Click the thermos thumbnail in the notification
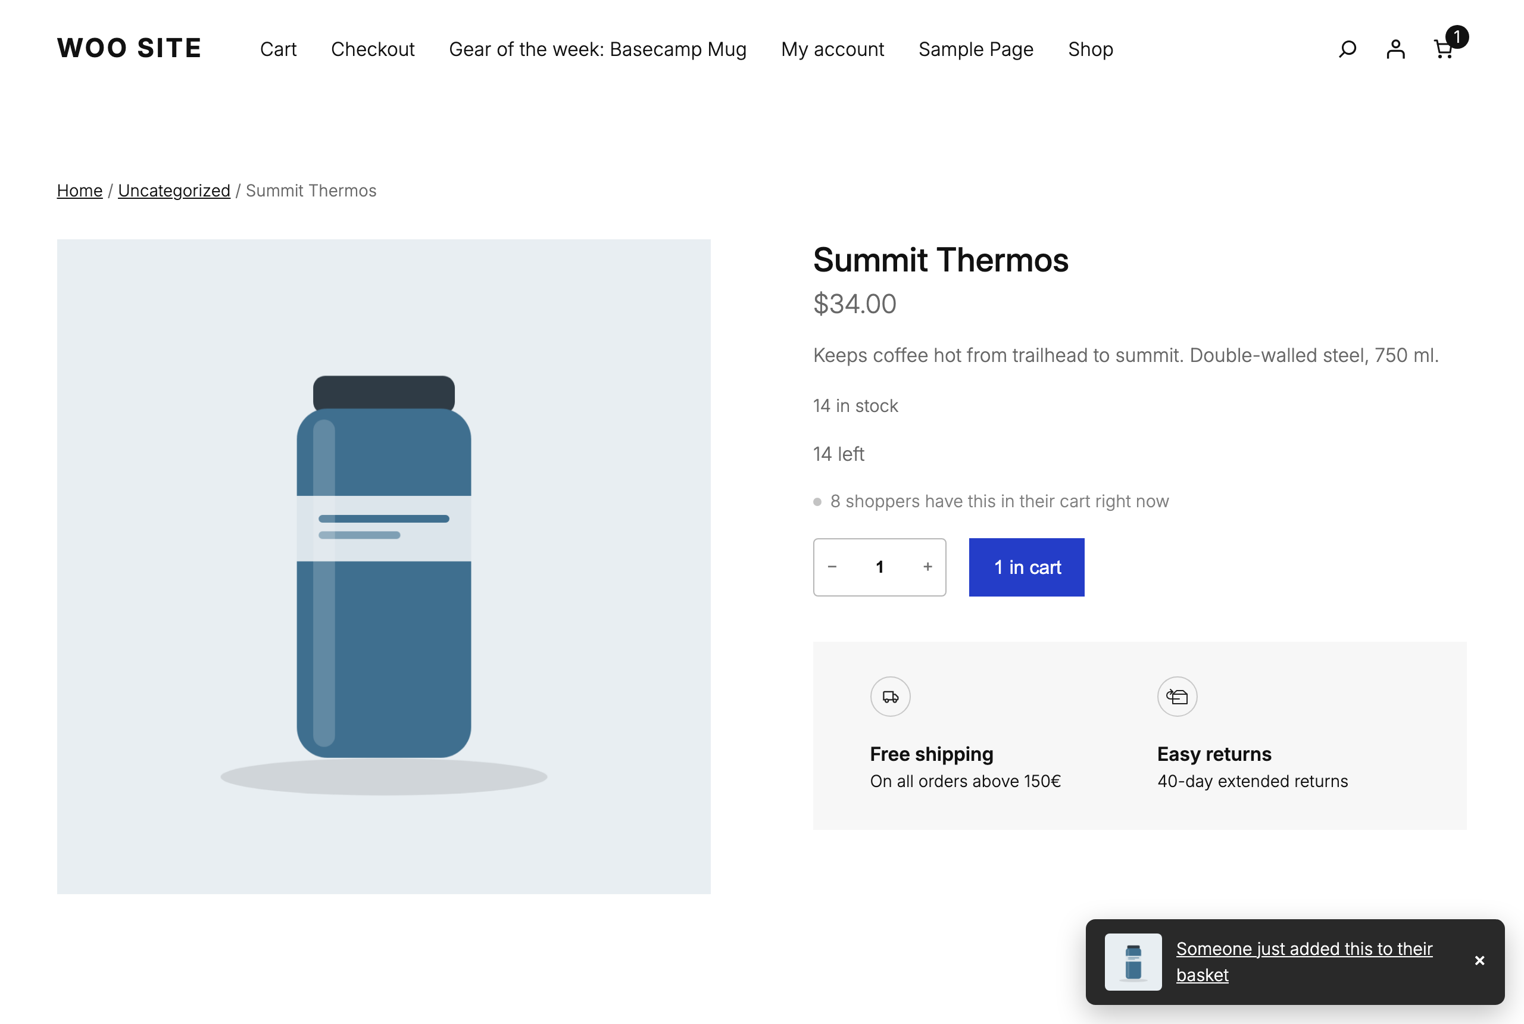This screenshot has width=1524, height=1024. point(1133,961)
